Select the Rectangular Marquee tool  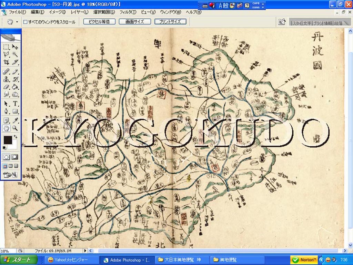(6, 47)
